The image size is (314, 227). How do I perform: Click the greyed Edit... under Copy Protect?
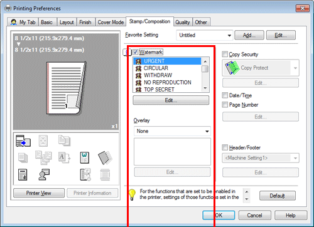[261, 83]
